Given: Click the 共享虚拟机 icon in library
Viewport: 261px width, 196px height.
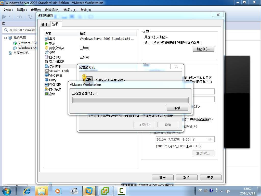Looking at the screenshot, I should pos(10,53).
